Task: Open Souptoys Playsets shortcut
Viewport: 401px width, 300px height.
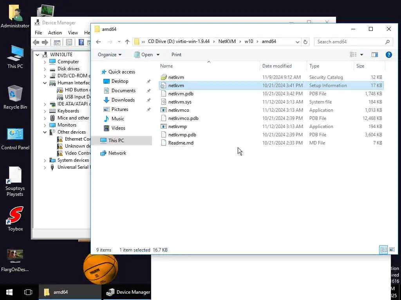Action: pyautogui.click(x=15, y=181)
